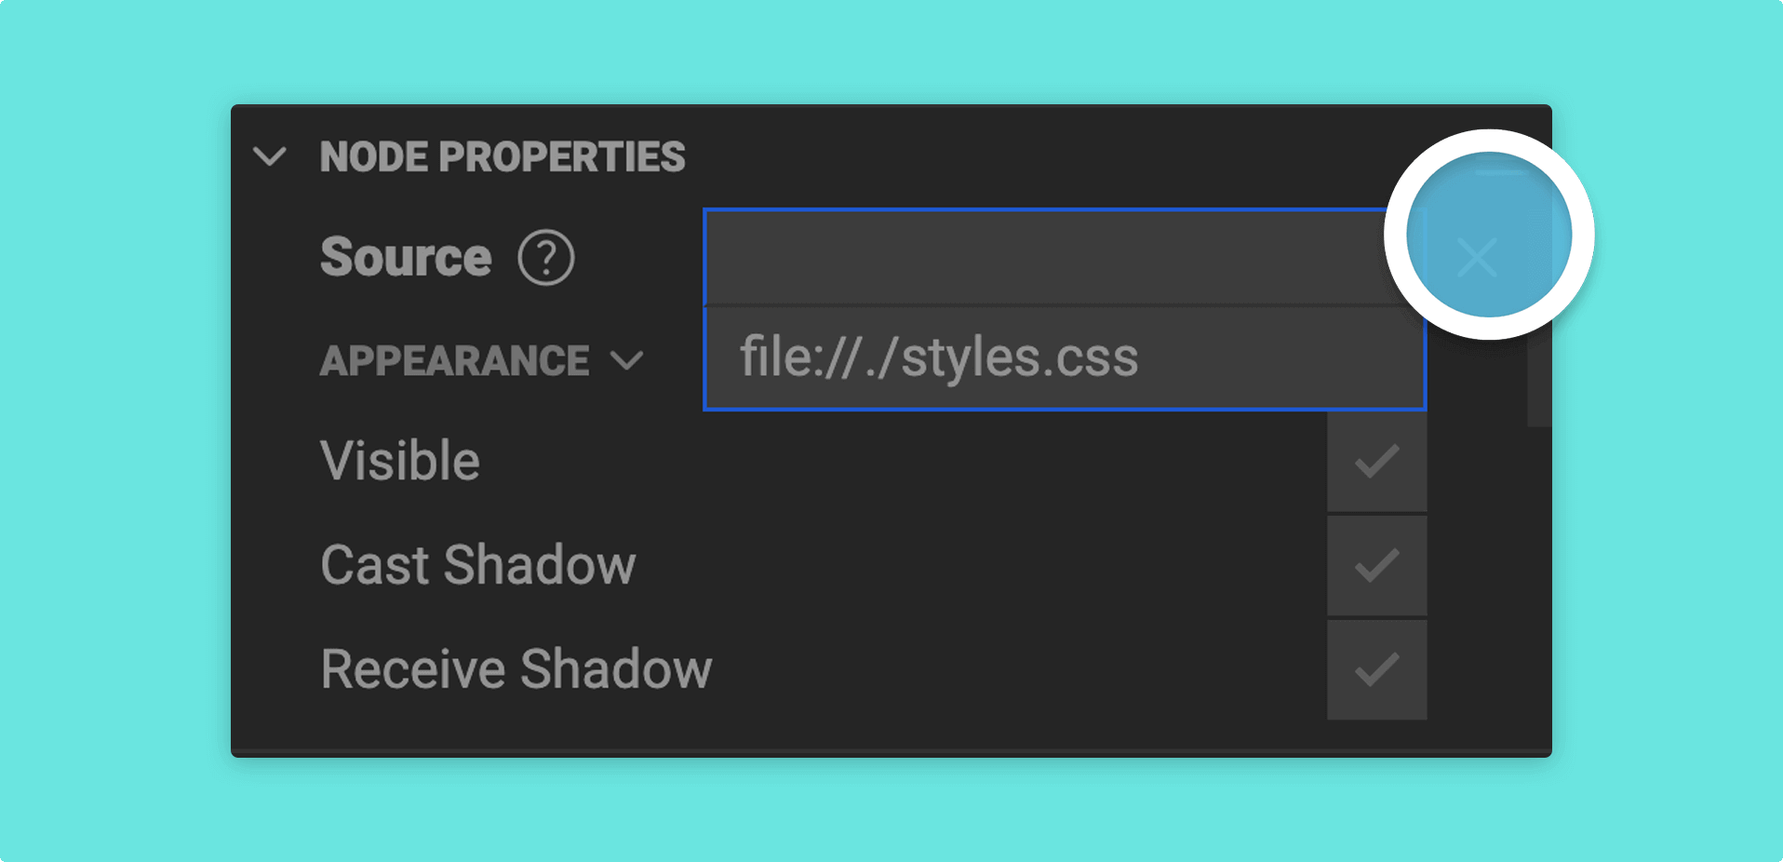1783x862 pixels.
Task: Clear the Source field with the X icon
Action: [x=1477, y=258]
